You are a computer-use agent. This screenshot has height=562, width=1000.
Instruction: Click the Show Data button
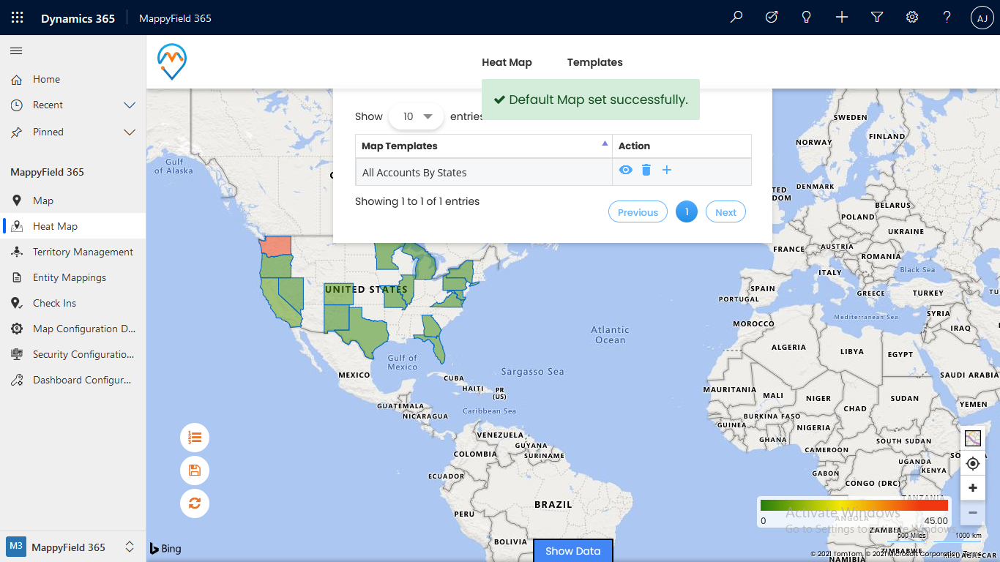pos(573,551)
